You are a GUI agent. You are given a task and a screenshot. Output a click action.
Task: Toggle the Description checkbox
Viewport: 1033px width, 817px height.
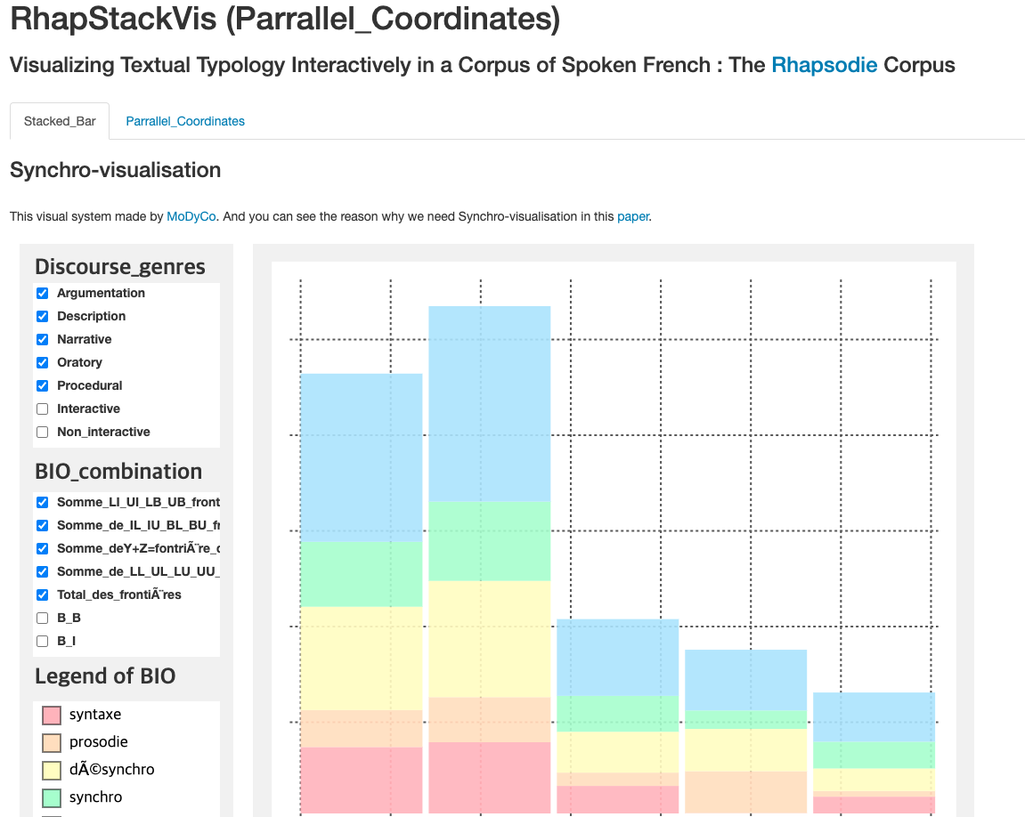42,316
